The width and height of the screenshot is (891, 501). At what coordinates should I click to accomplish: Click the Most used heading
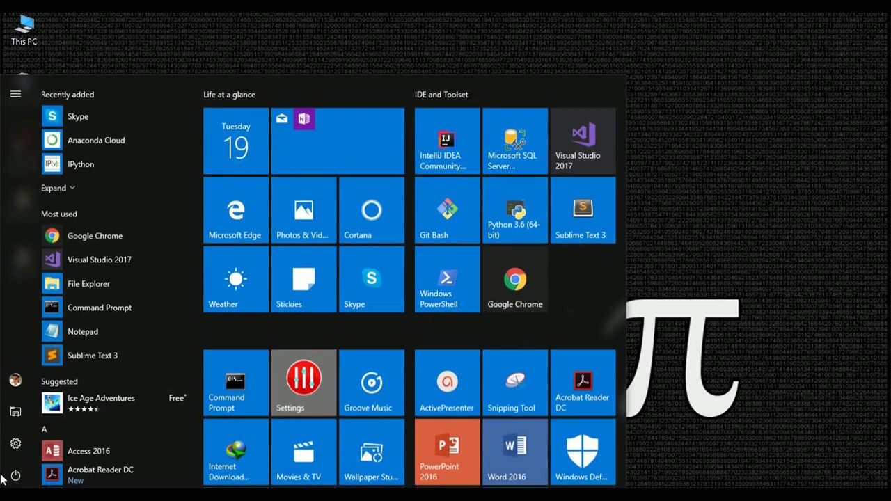click(59, 214)
